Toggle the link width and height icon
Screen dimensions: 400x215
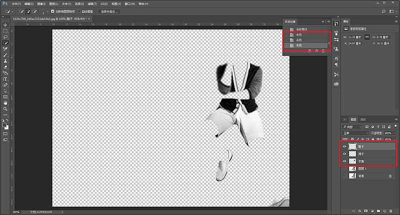[367, 37]
